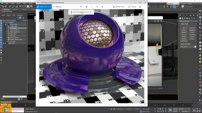Click the Box primitive button

pyautogui.click(x=184, y=28)
